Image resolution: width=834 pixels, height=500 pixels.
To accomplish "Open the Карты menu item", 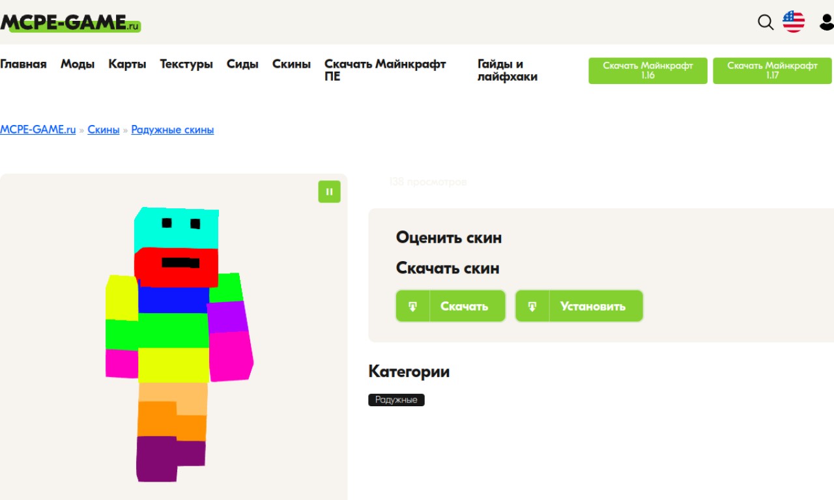I will click(127, 64).
